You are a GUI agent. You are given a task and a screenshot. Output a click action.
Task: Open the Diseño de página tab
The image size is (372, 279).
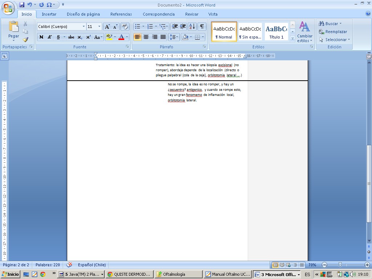tap(83, 14)
